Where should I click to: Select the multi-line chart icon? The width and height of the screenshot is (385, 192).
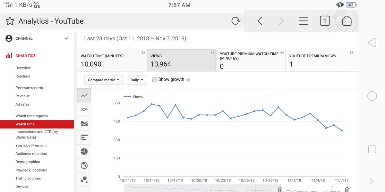(84, 109)
